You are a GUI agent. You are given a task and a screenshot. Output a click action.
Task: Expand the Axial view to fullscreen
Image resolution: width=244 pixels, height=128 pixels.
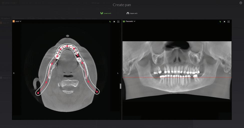click(118, 22)
